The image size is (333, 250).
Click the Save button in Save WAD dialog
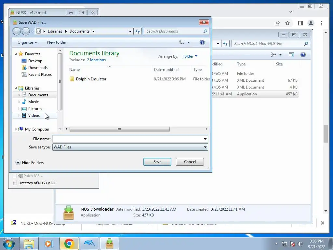(x=157, y=162)
